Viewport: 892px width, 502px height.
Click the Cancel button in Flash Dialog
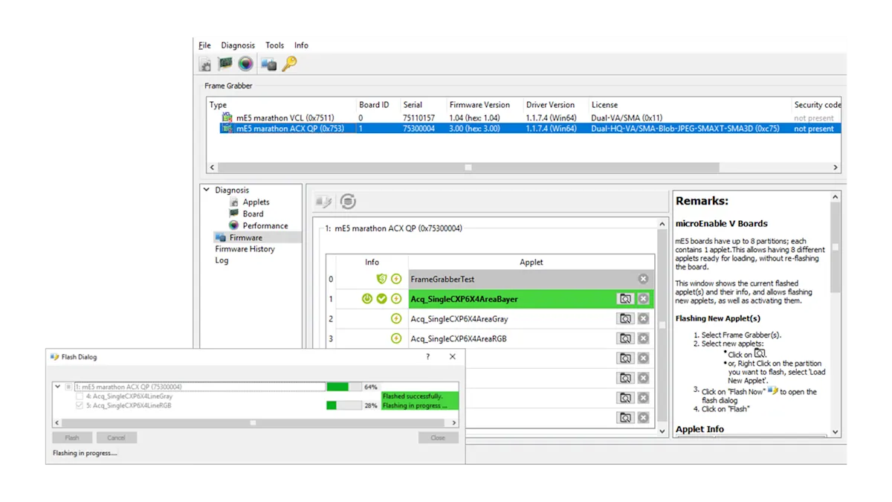point(116,438)
